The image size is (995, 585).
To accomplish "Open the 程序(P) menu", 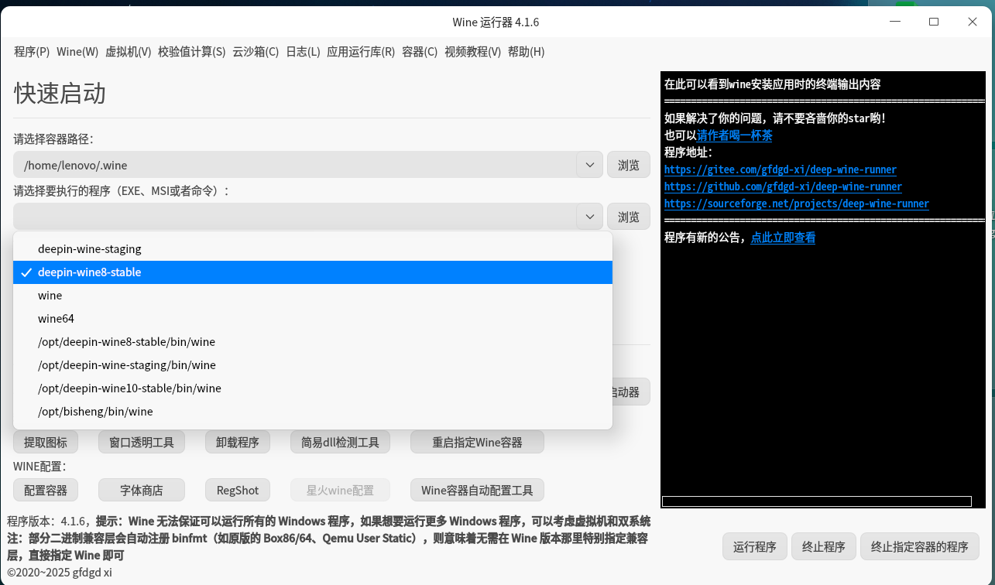I will [32, 52].
